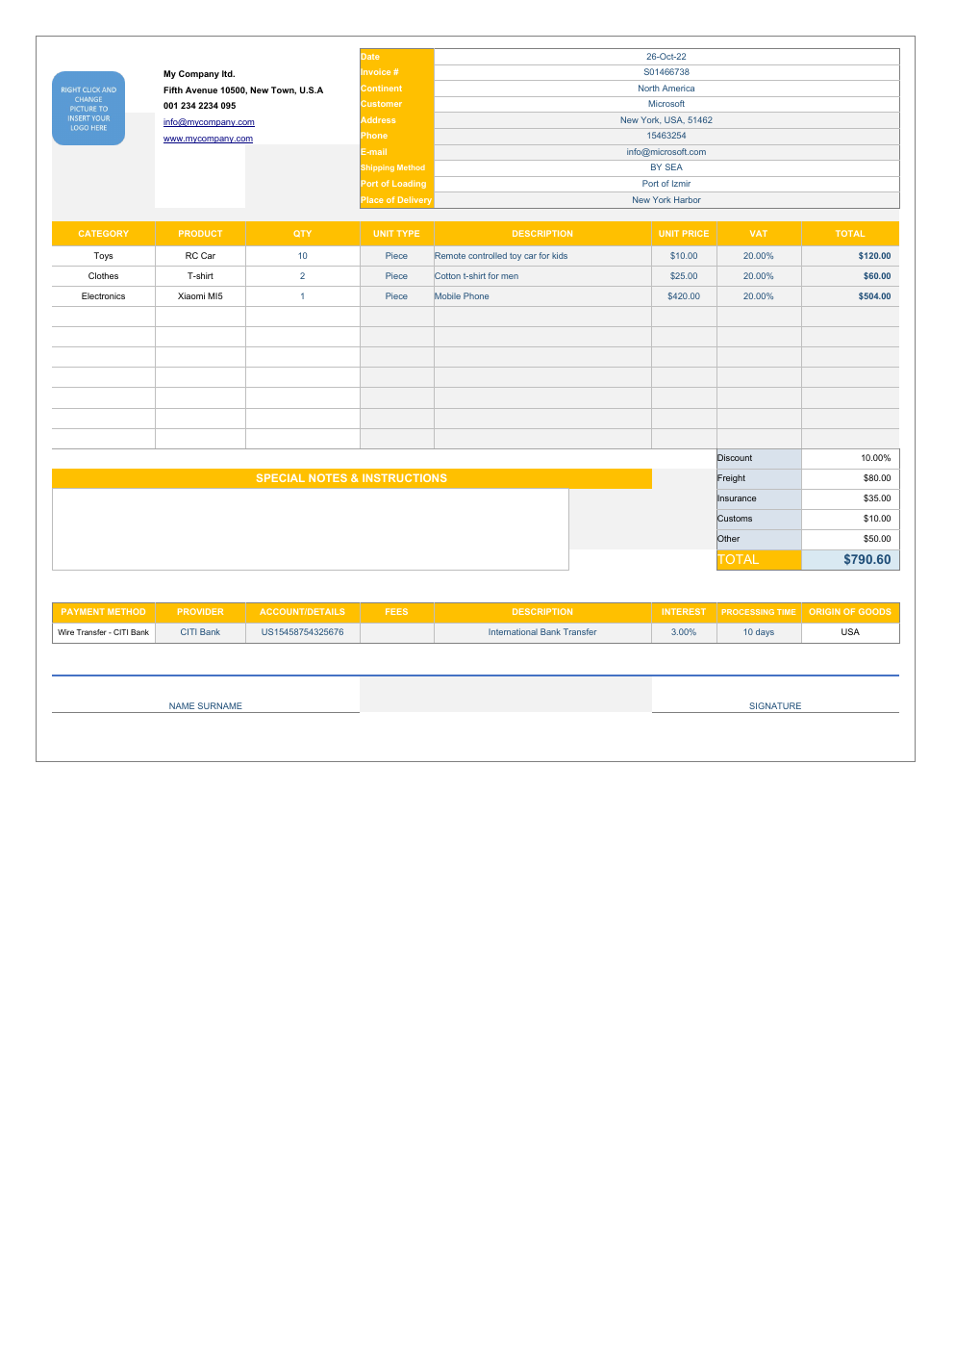Image resolution: width=955 pixels, height=1351 pixels.
Task: Click the 'Clothes' category cell
Action: 103,276
